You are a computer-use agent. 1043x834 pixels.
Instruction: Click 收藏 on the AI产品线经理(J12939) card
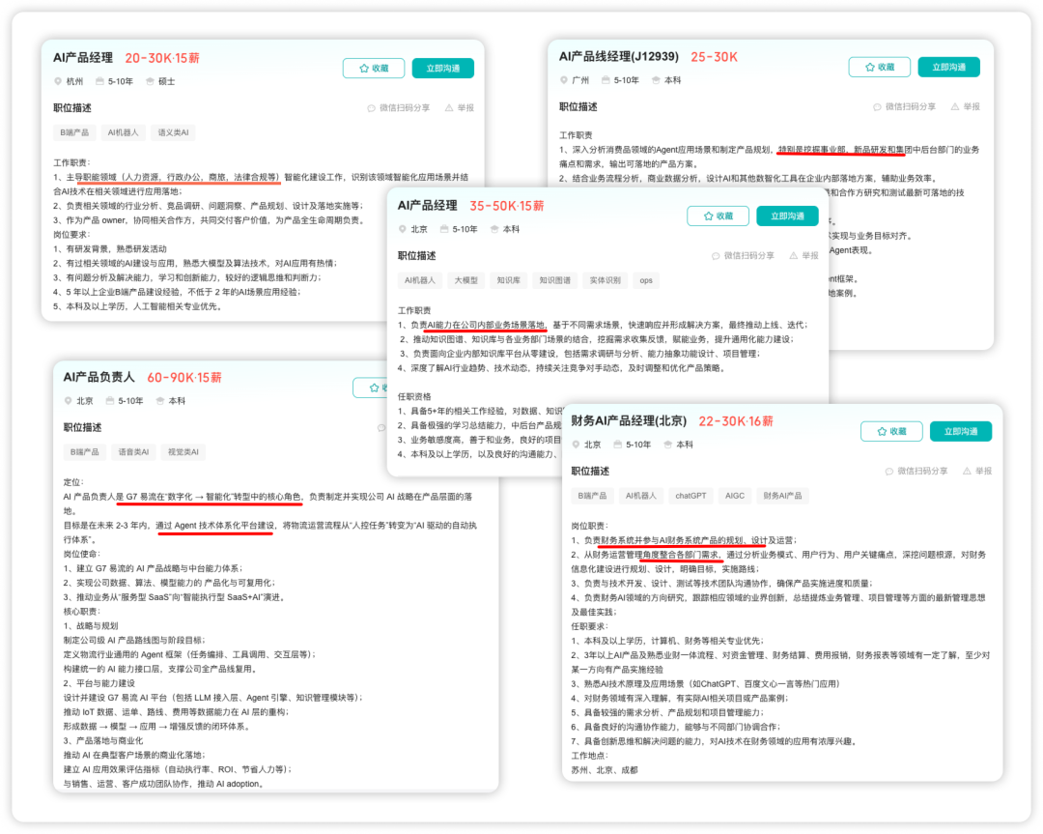(880, 67)
